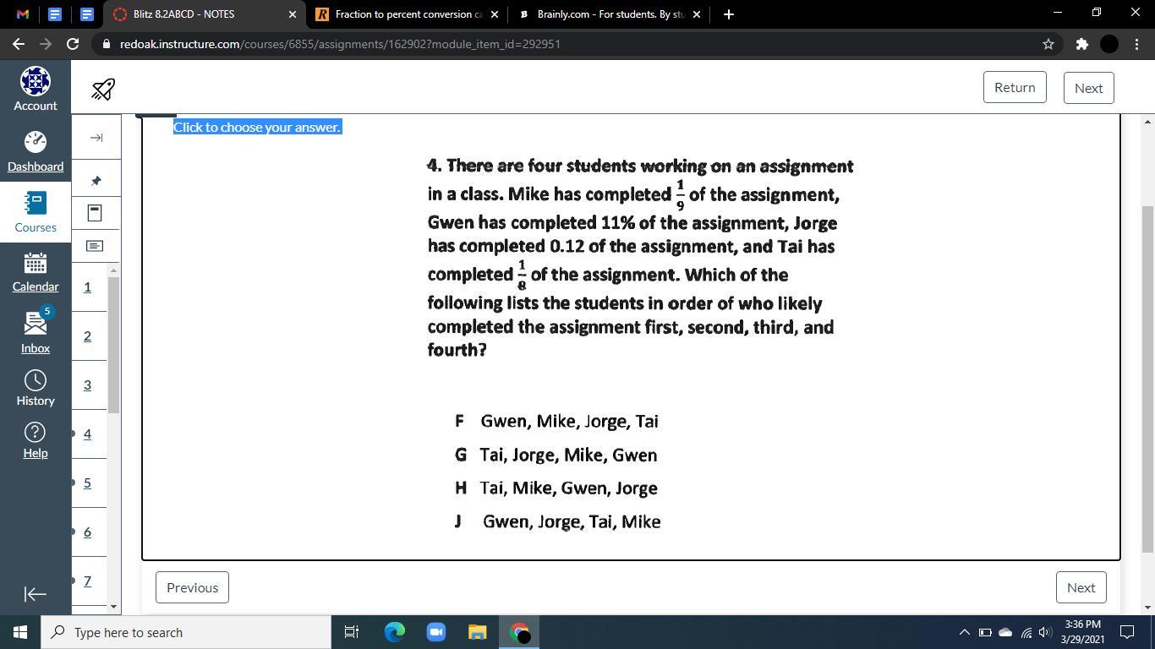Go to the Dashboard
This screenshot has height=649, width=1155.
click(36, 151)
